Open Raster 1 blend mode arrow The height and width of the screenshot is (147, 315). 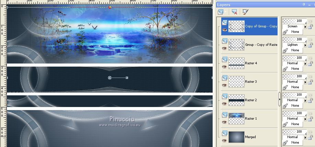305,119
